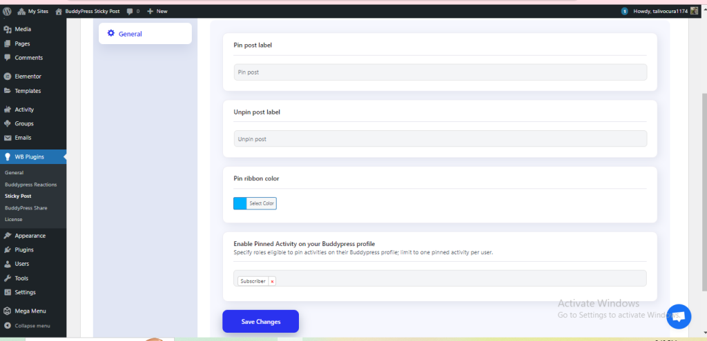Image resolution: width=707 pixels, height=341 pixels.
Task: Click the Pin ribbon color swatch
Action: click(240, 203)
